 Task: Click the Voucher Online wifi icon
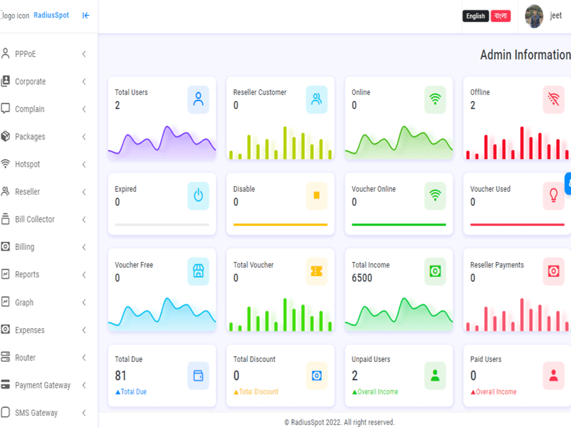pos(435,196)
